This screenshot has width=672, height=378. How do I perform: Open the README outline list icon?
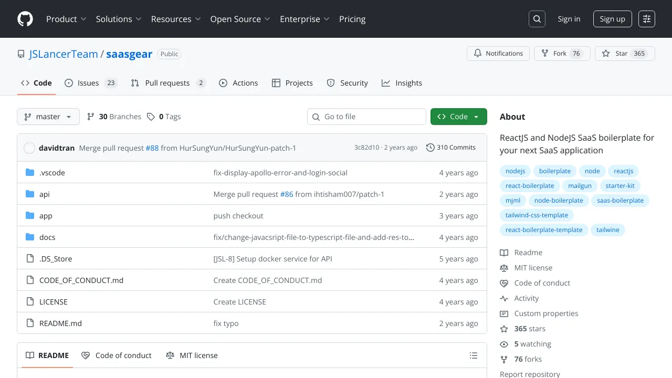(x=474, y=355)
